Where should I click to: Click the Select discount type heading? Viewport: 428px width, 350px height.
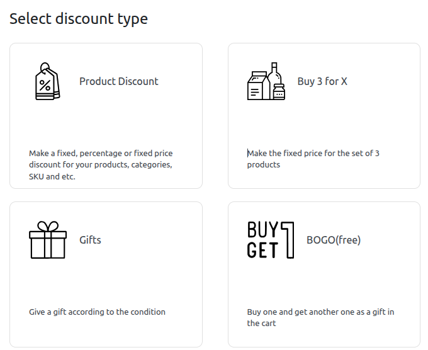[79, 19]
